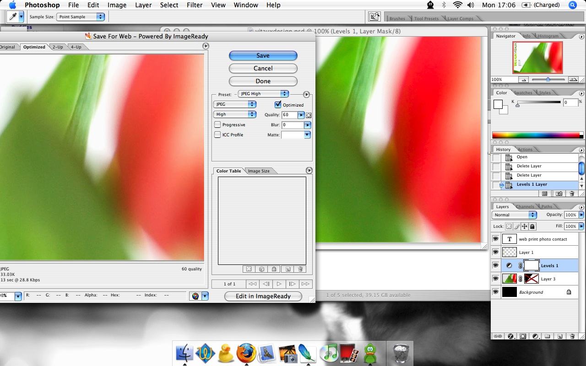
Task: Uncheck the Optimized checkbox
Action: tap(279, 105)
